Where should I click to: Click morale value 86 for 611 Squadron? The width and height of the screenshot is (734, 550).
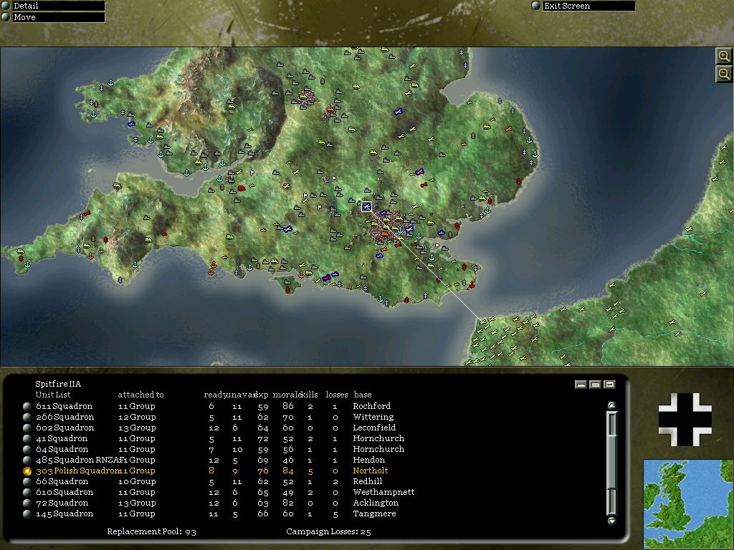click(x=288, y=406)
